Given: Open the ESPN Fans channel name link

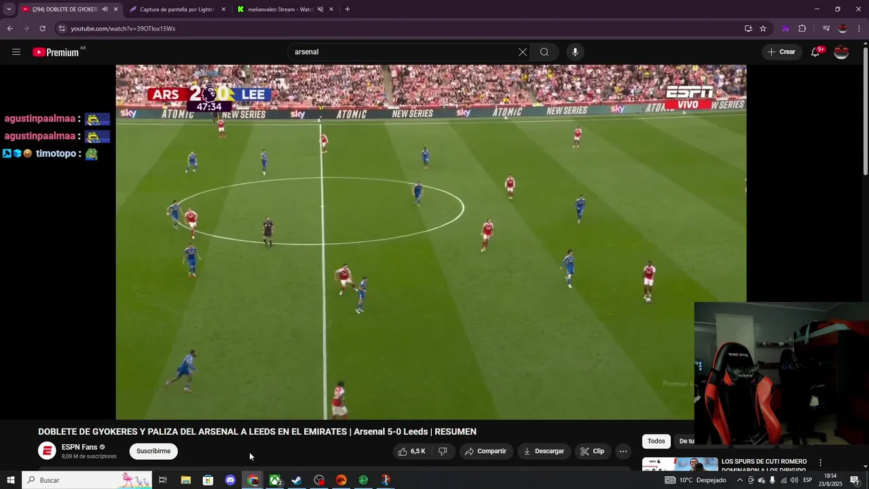Looking at the screenshot, I should tap(79, 447).
